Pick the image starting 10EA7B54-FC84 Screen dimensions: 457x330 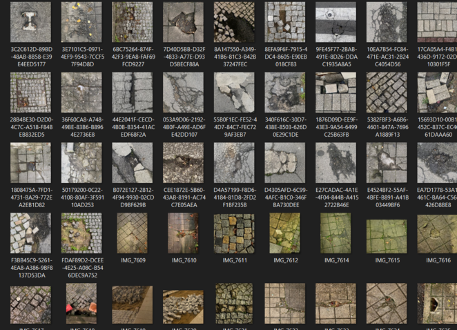pyautogui.click(x=387, y=22)
